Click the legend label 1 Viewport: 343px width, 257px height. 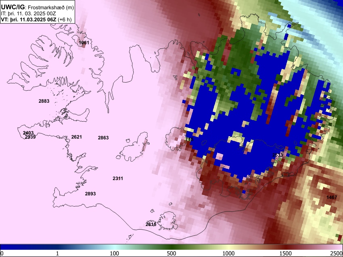(57, 253)
